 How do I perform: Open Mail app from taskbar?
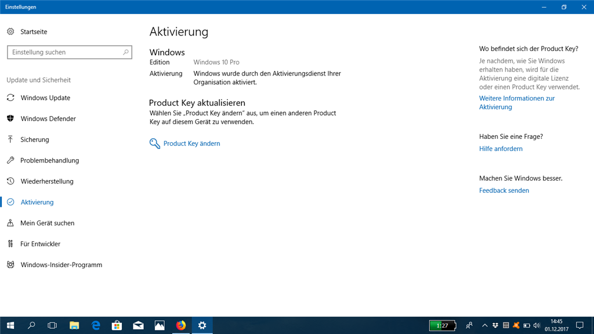tap(138, 325)
